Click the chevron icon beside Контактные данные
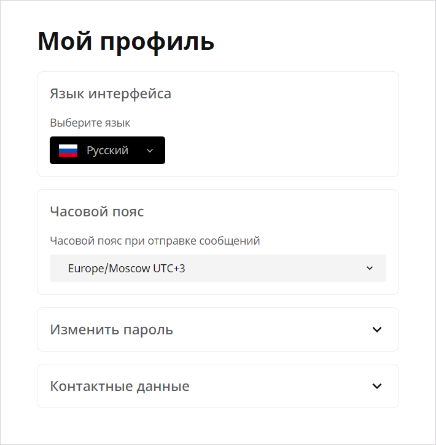The image size is (436, 445). coord(377,386)
